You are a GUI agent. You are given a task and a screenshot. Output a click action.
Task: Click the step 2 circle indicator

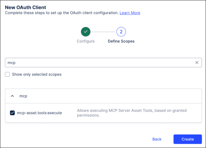[x=121, y=32]
